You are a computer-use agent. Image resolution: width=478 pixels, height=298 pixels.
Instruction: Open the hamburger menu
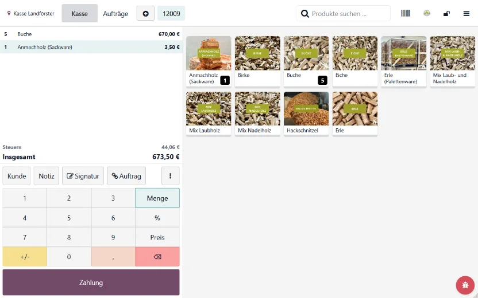466,14
